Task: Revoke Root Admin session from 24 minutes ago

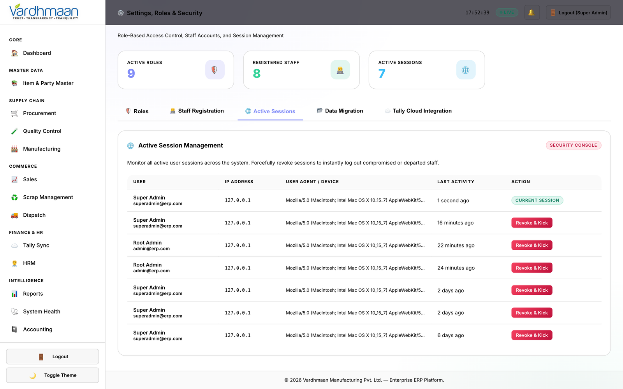Action: point(532,268)
